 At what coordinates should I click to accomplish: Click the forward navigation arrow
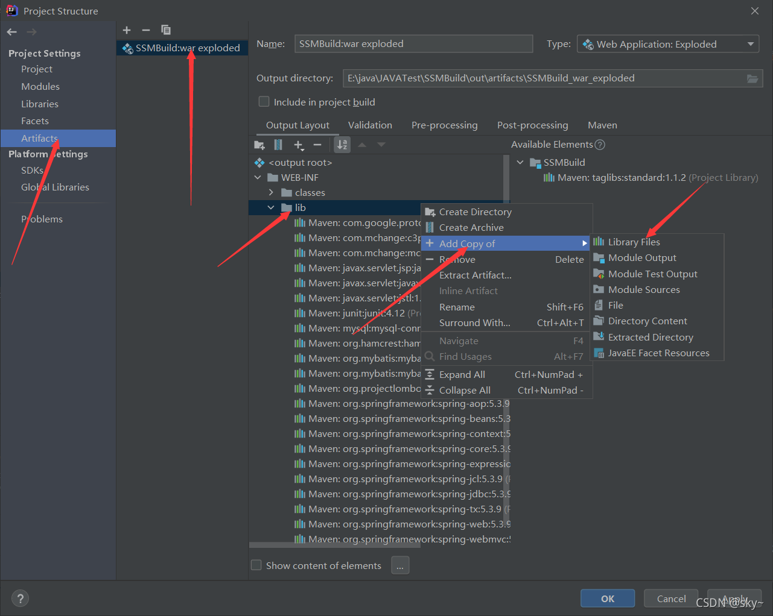(x=31, y=32)
